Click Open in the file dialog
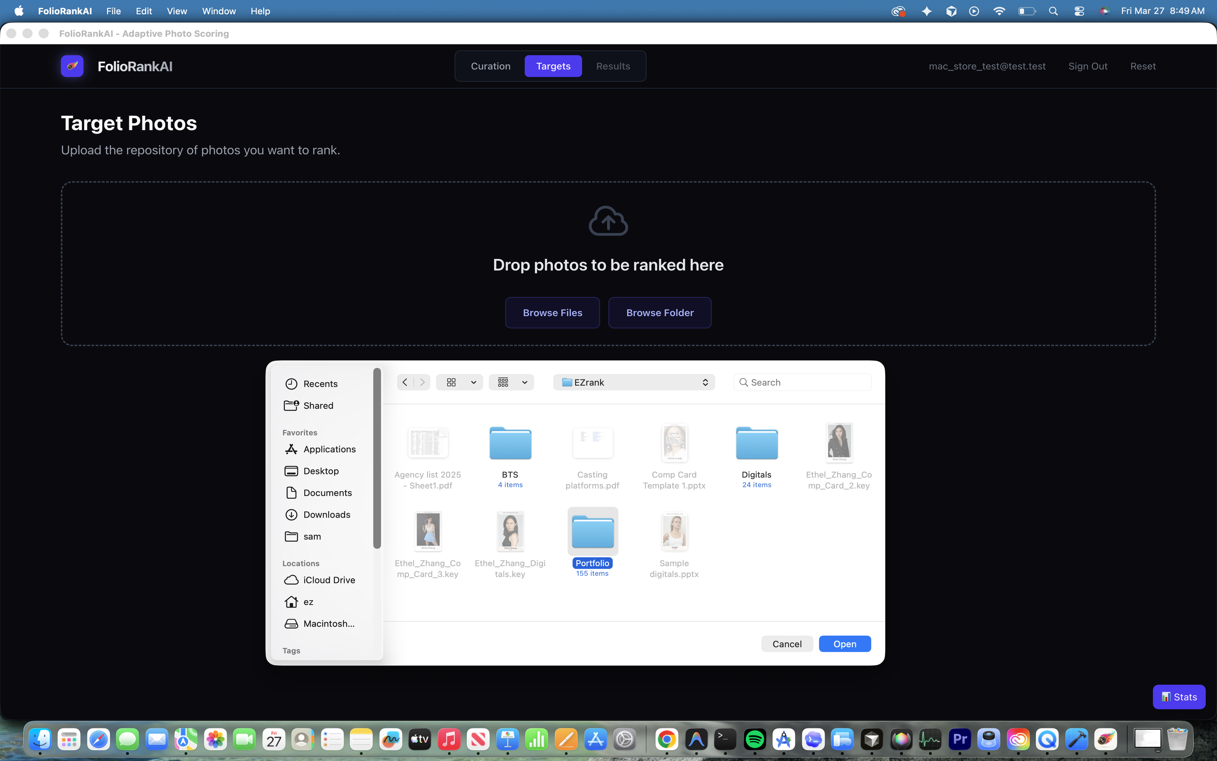 coord(844,644)
